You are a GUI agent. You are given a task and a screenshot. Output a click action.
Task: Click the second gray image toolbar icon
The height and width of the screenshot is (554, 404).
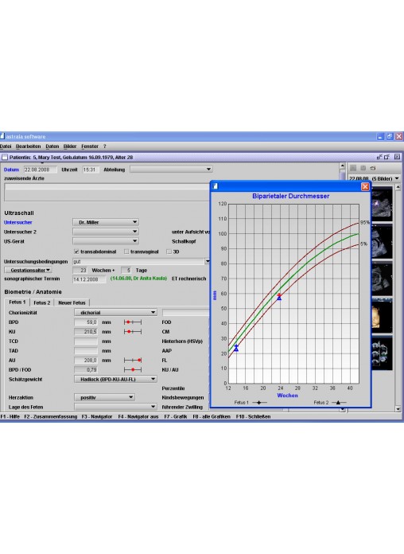(363, 168)
